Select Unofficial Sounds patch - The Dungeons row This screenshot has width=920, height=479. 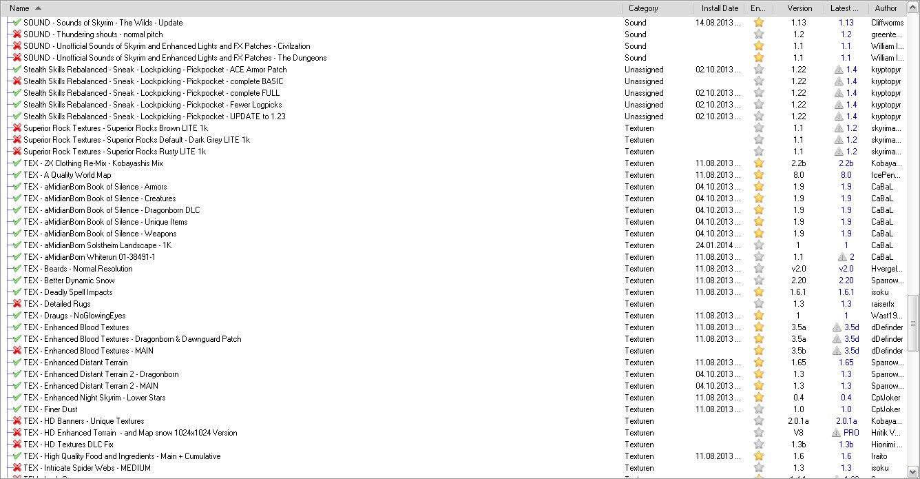click(x=175, y=58)
